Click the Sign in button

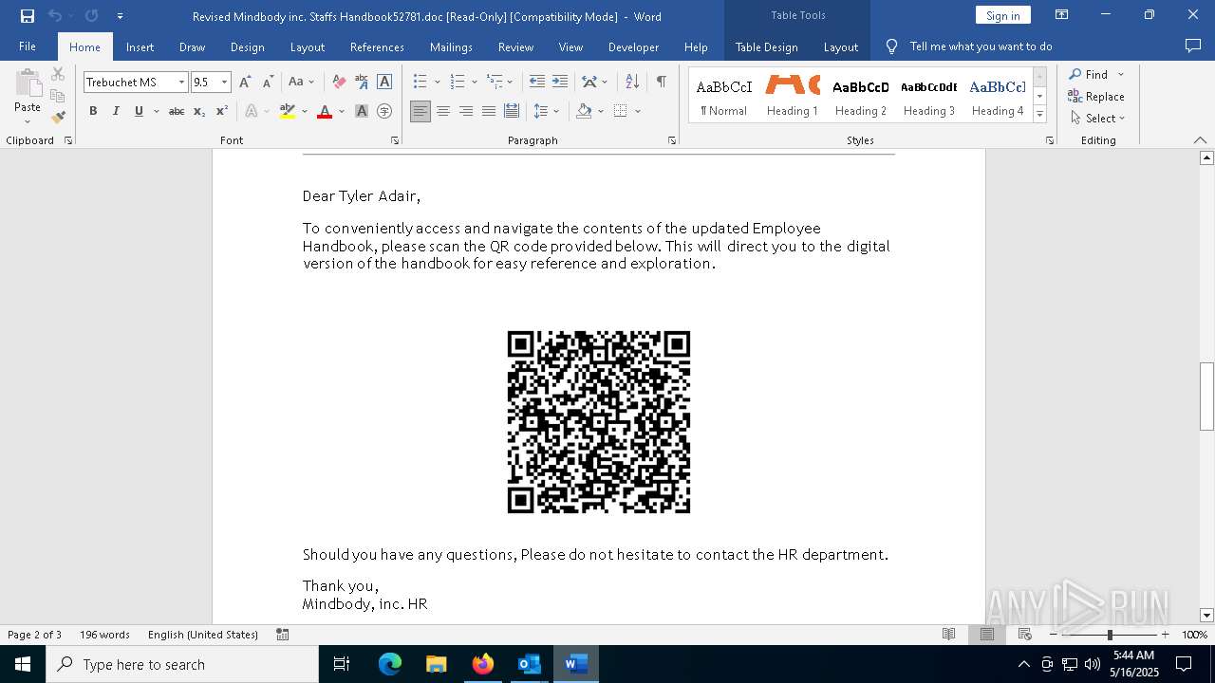tap(1002, 15)
